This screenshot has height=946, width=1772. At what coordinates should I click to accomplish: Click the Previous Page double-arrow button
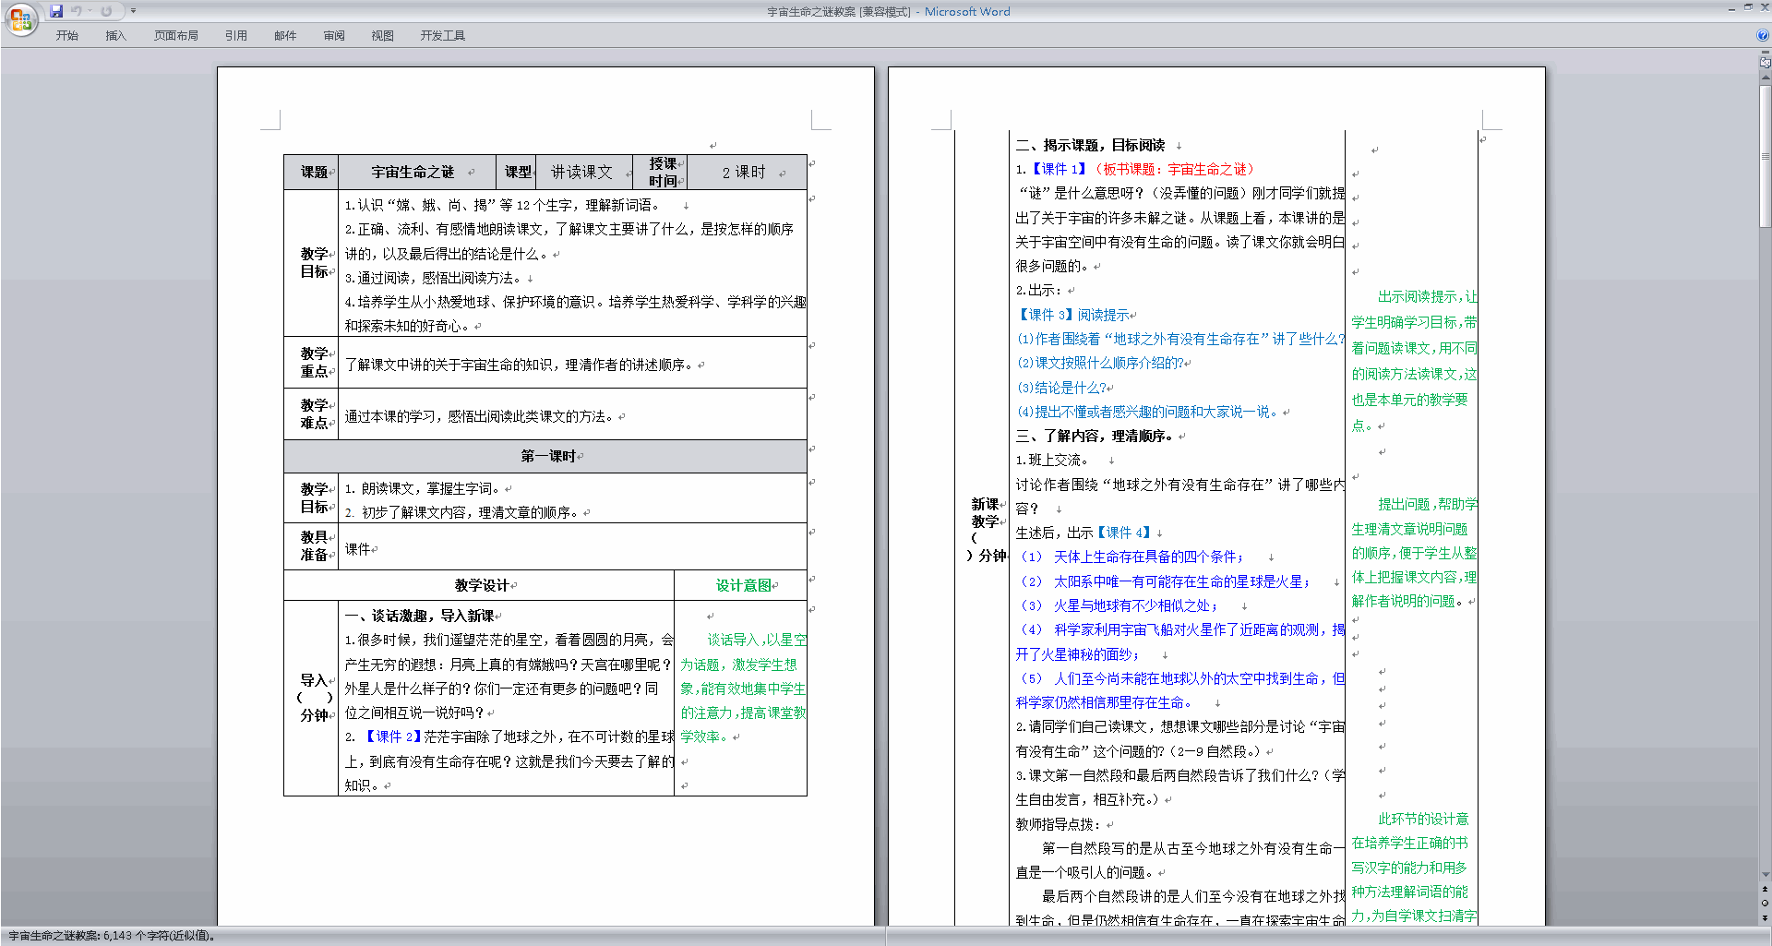1765,890
